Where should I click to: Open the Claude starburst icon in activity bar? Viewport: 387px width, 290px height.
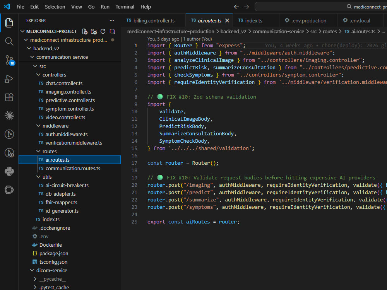coord(9,116)
